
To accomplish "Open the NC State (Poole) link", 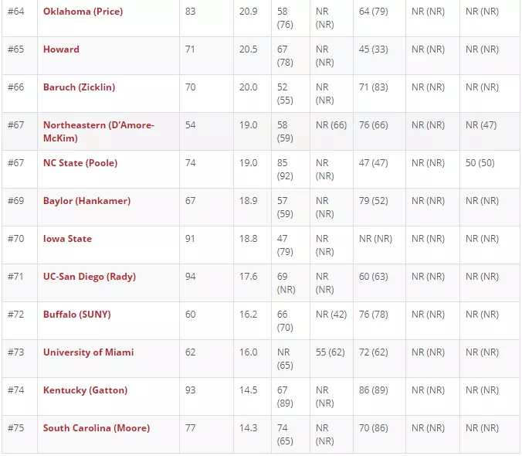I will pyautogui.click(x=80, y=163).
